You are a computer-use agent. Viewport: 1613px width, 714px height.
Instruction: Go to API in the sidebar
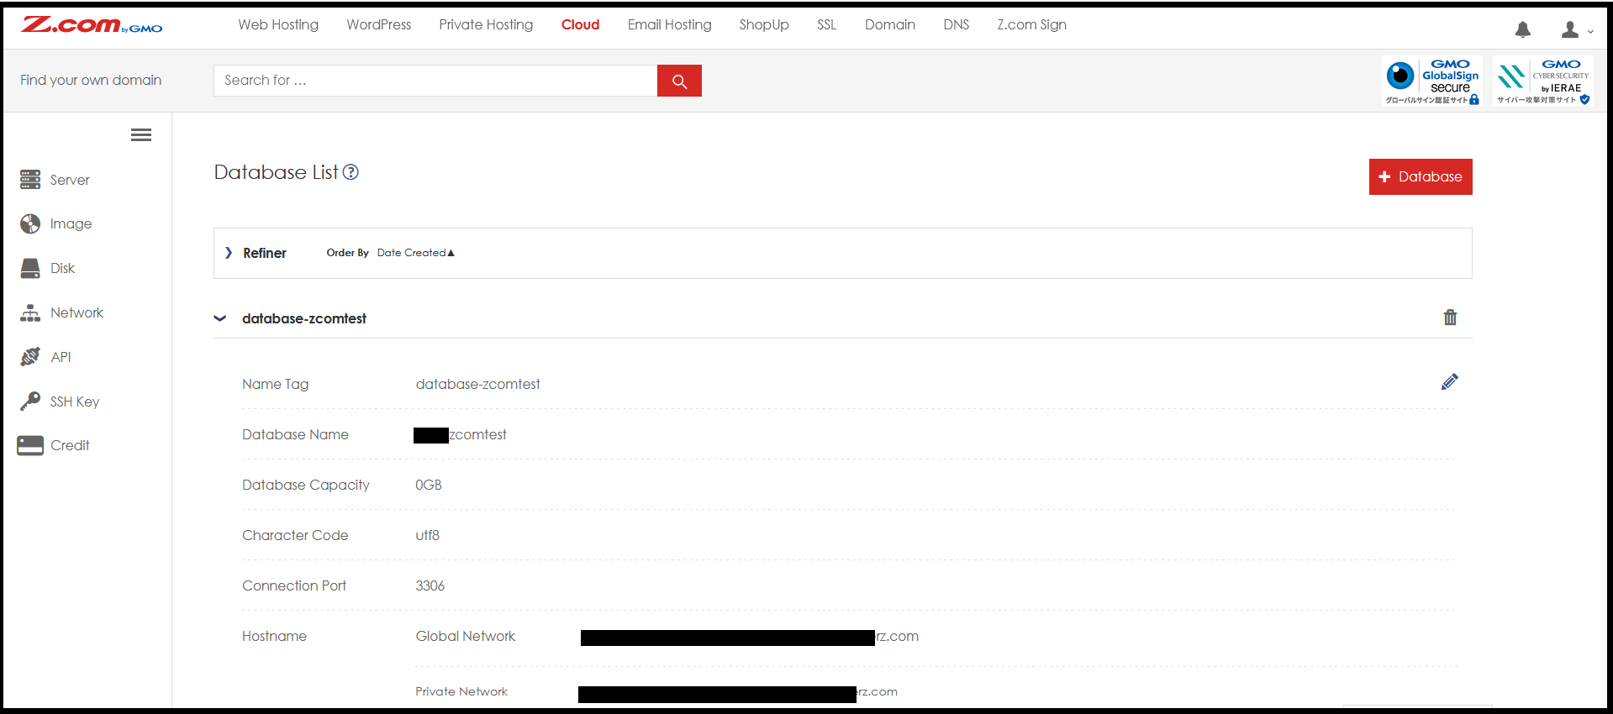(61, 357)
